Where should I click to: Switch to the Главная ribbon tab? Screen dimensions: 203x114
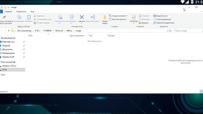[x=8, y=12]
